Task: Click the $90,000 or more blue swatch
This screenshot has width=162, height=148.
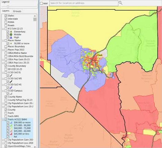Action: [11, 123]
